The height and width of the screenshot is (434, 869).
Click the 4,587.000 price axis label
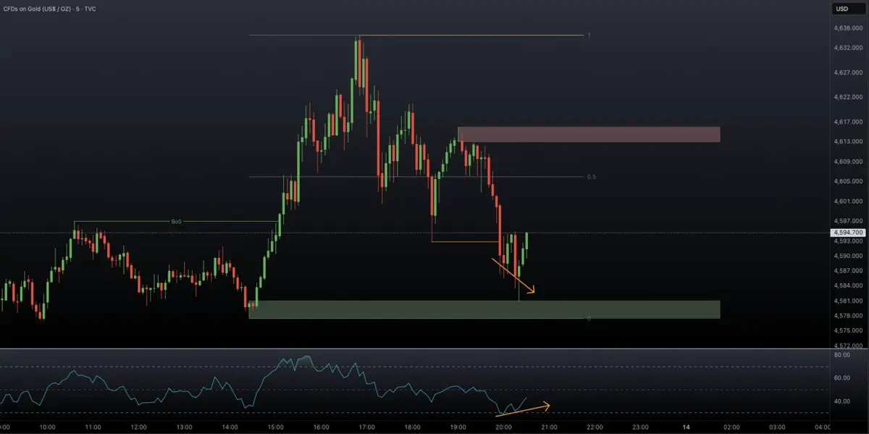(847, 271)
